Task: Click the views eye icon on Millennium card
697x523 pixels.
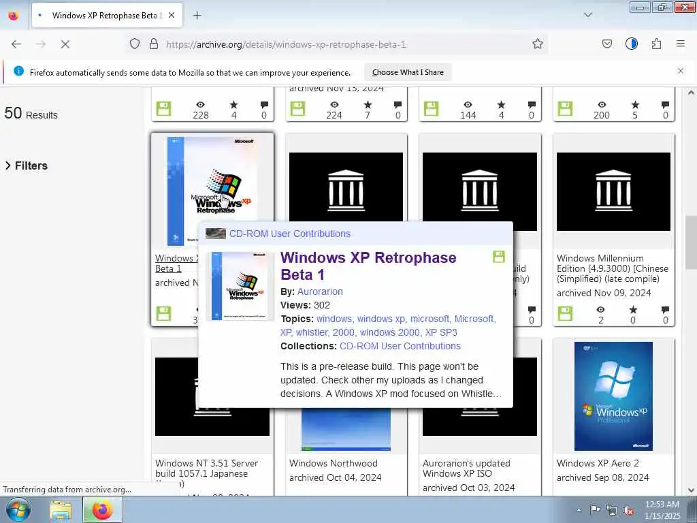Action: coord(600,310)
